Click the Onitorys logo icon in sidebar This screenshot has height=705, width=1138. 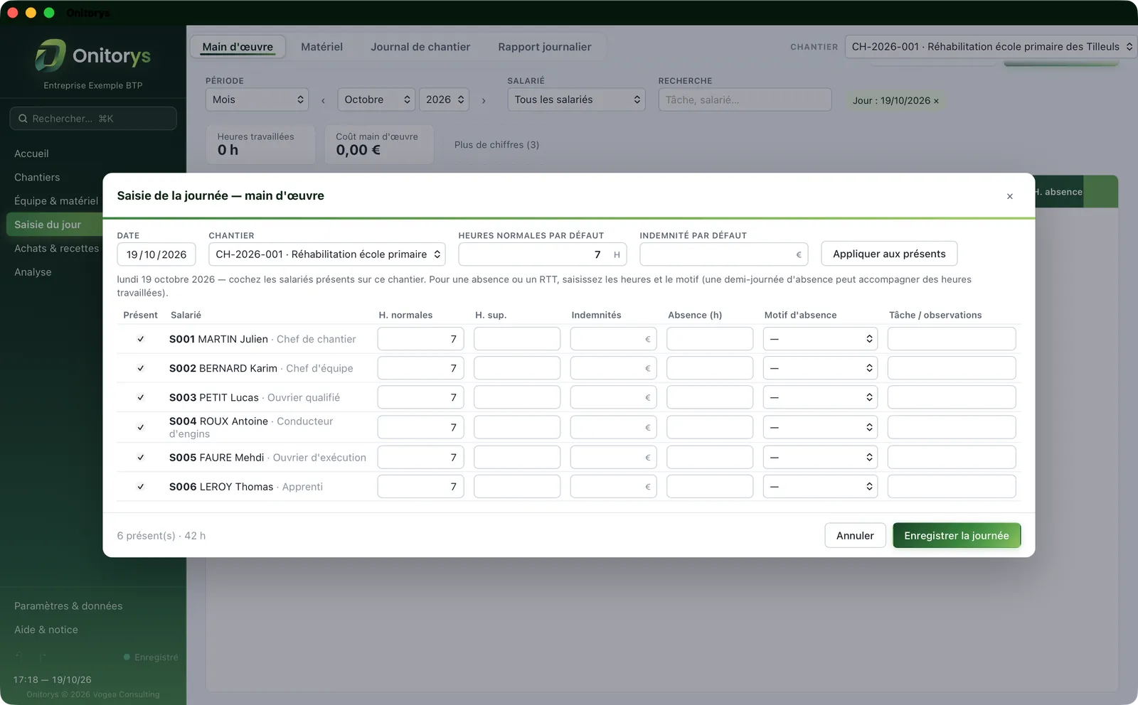50,55
